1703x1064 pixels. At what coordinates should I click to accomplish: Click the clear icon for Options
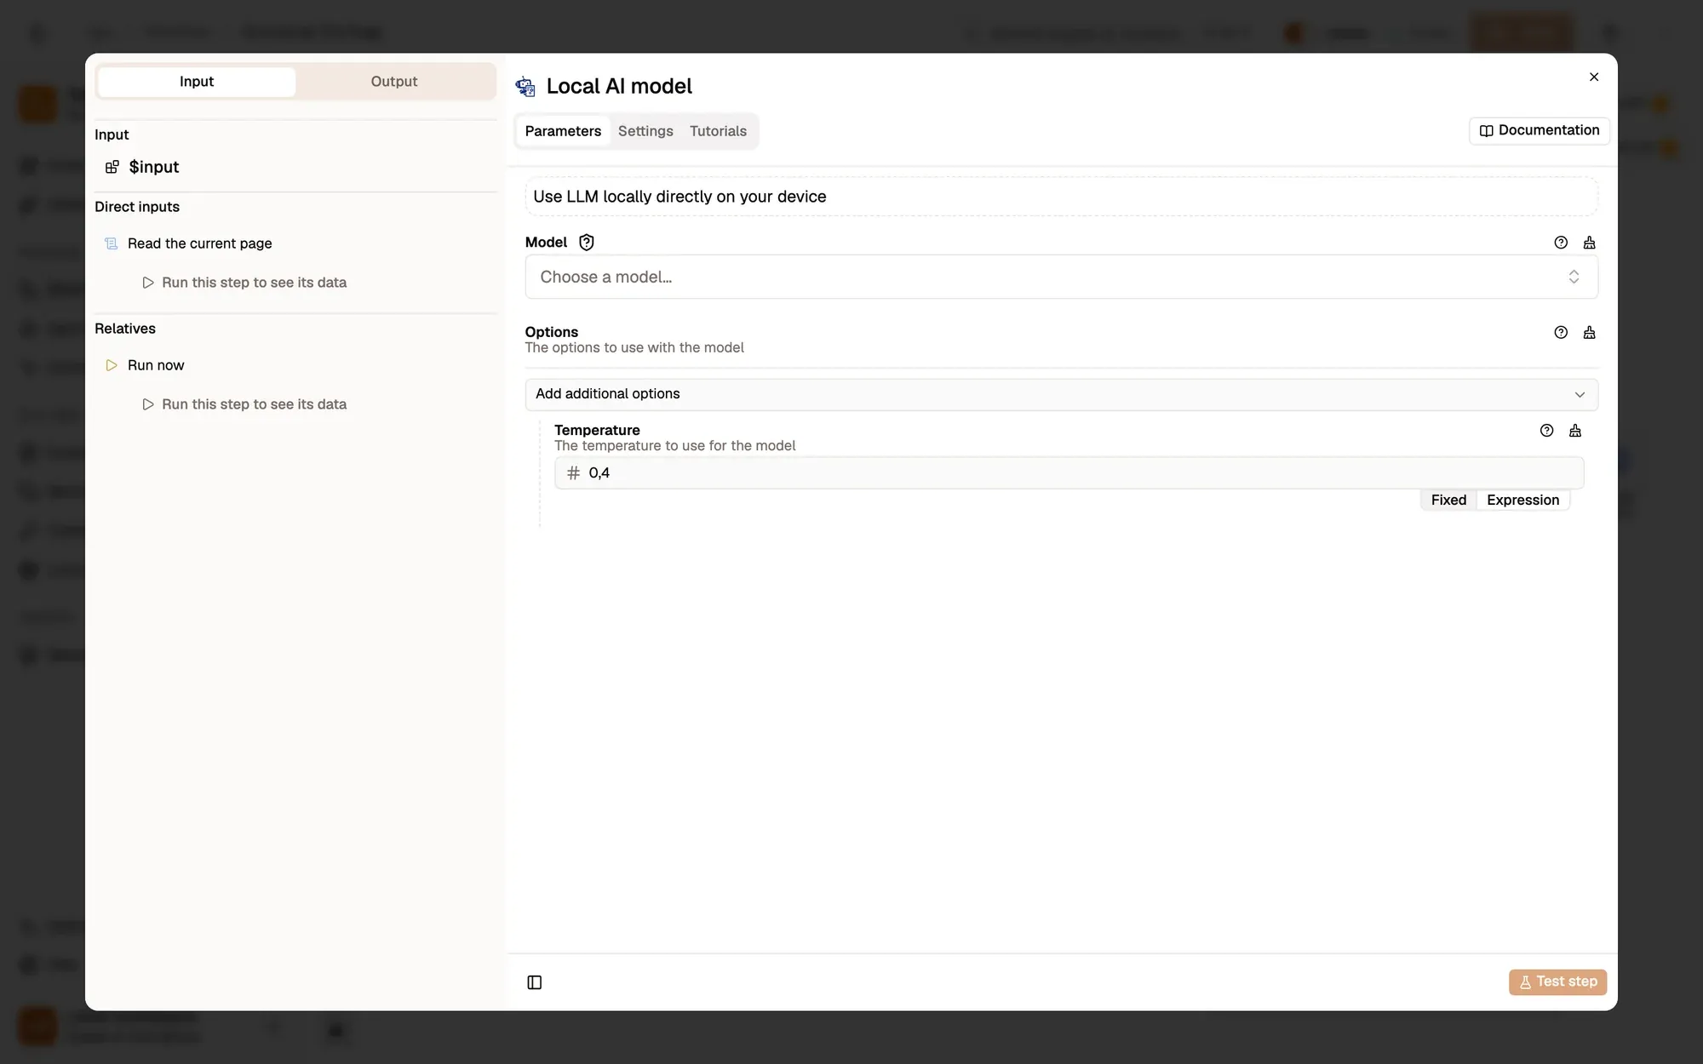coord(1589,333)
